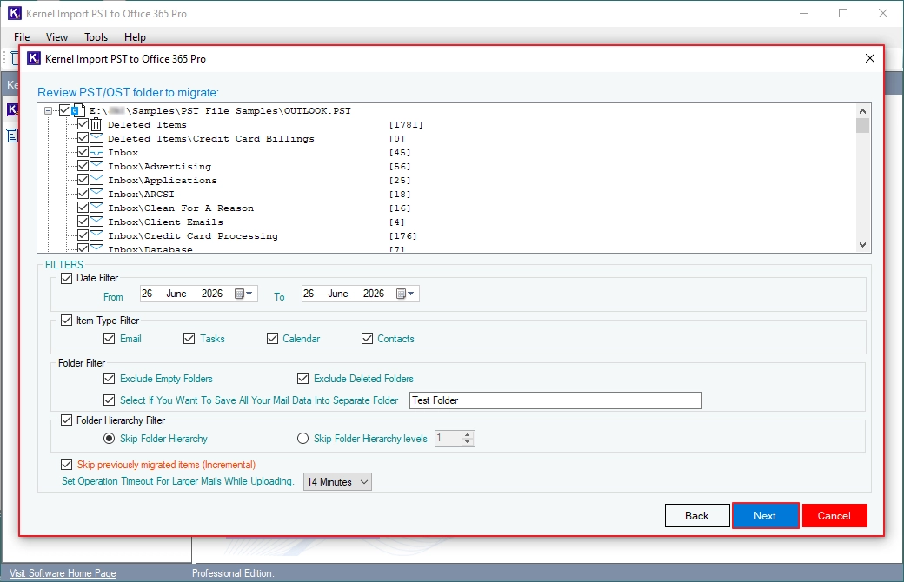904x582 pixels.
Task: Uncheck the Inbox\ARCSI checkbox
Action: pos(83,193)
